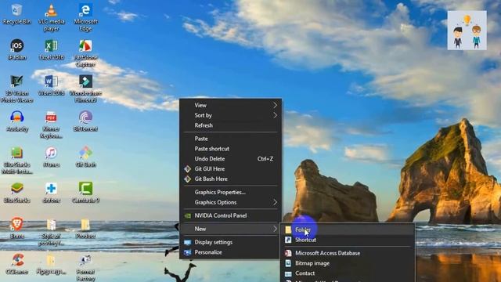
Task: Select Contact in the New submenu
Action: pos(348,273)
